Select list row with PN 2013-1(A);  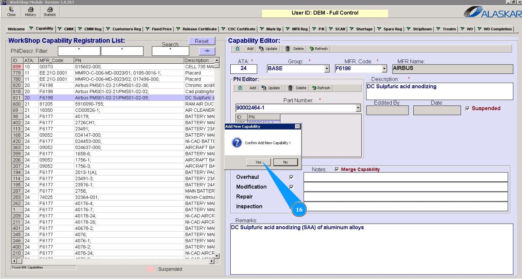click(113, 172)
